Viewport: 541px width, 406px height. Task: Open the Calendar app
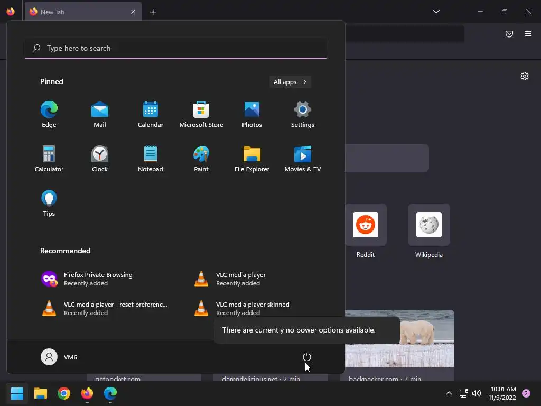pos(151,115)
